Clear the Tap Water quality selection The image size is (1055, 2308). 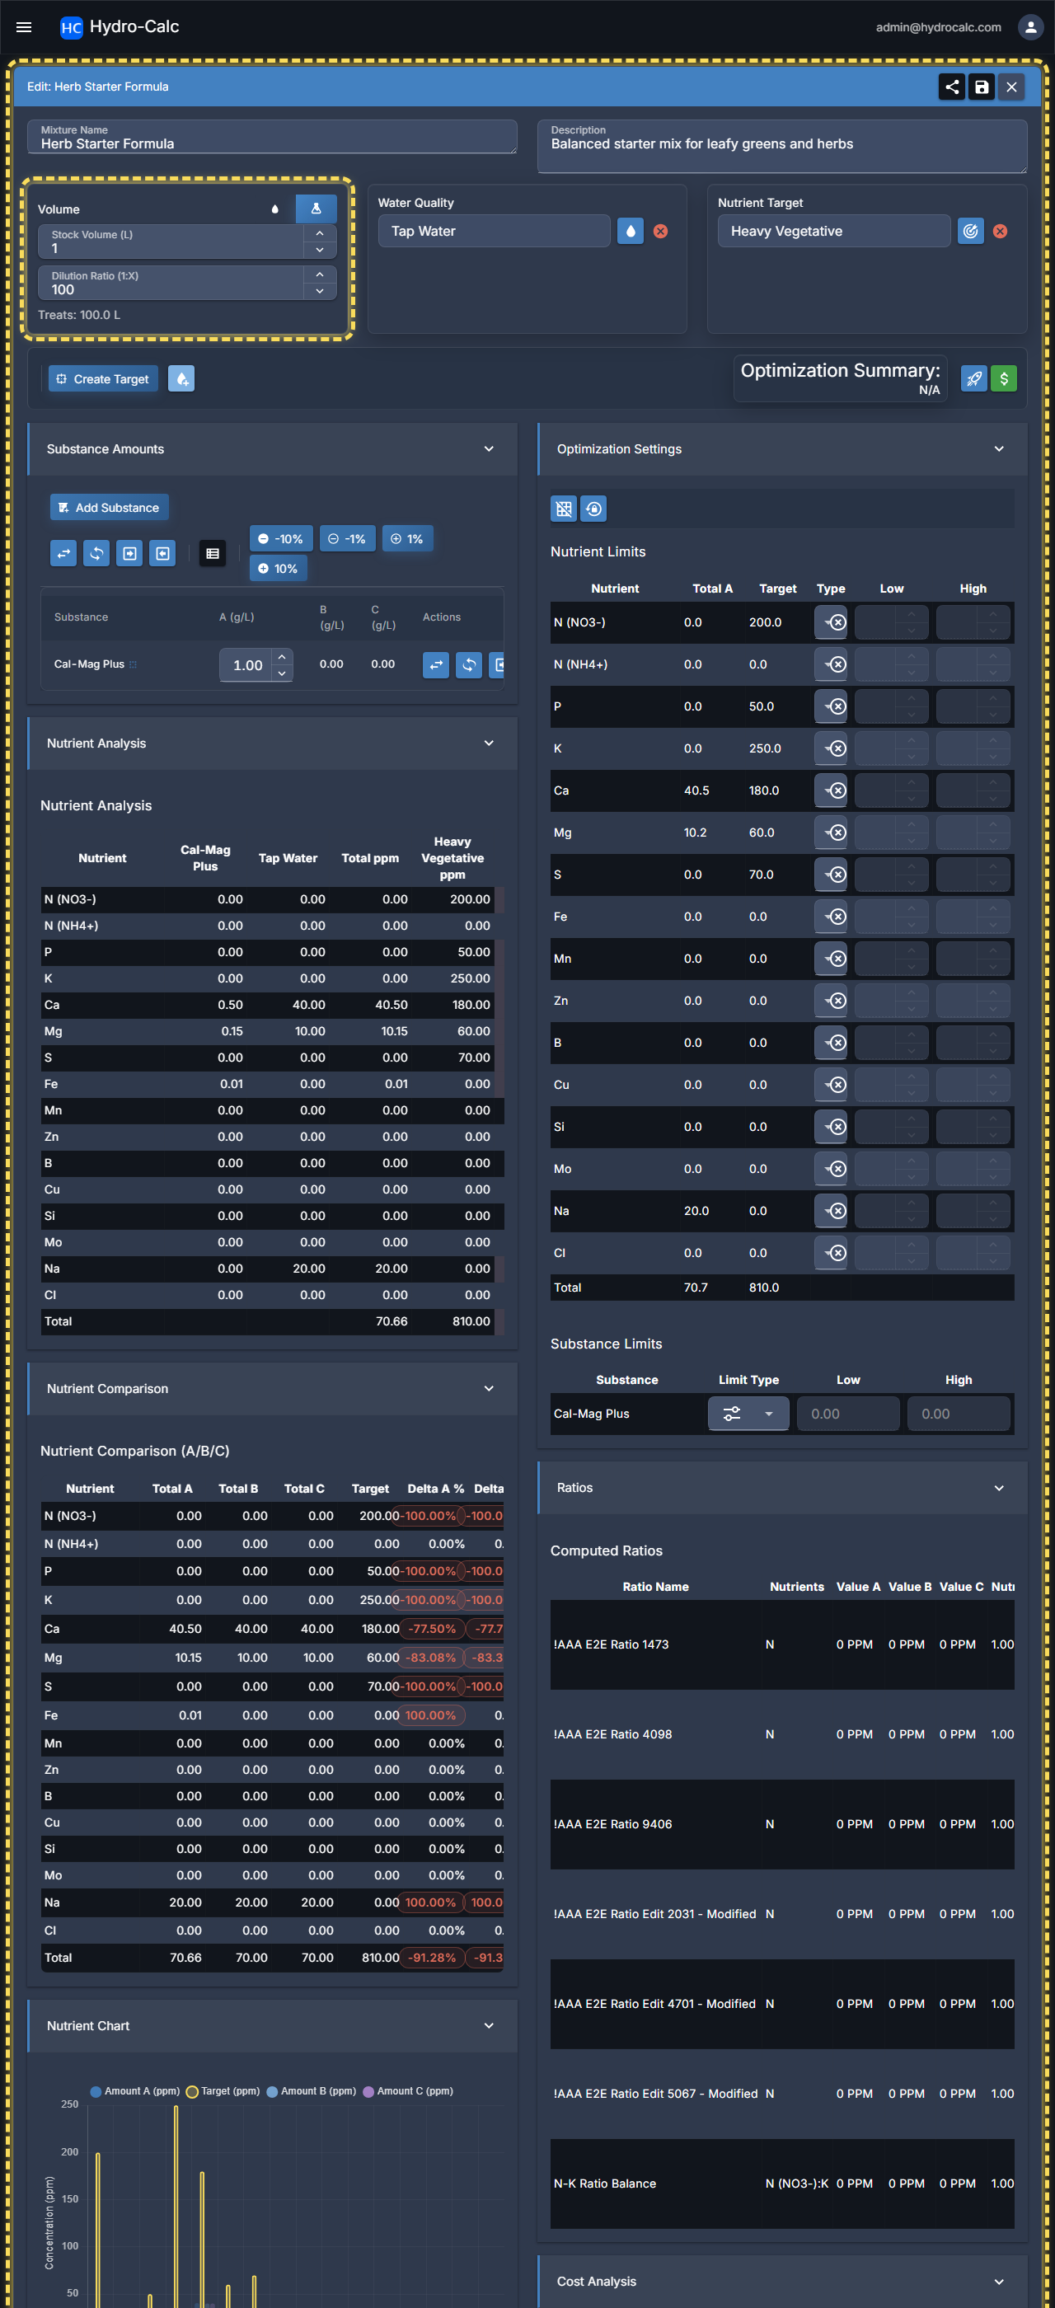click(x=660, y=231)
